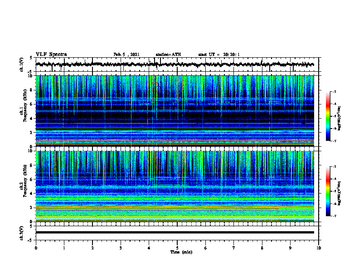
Task: Click time-axis tick label "6"
Action: coord(206,248)
